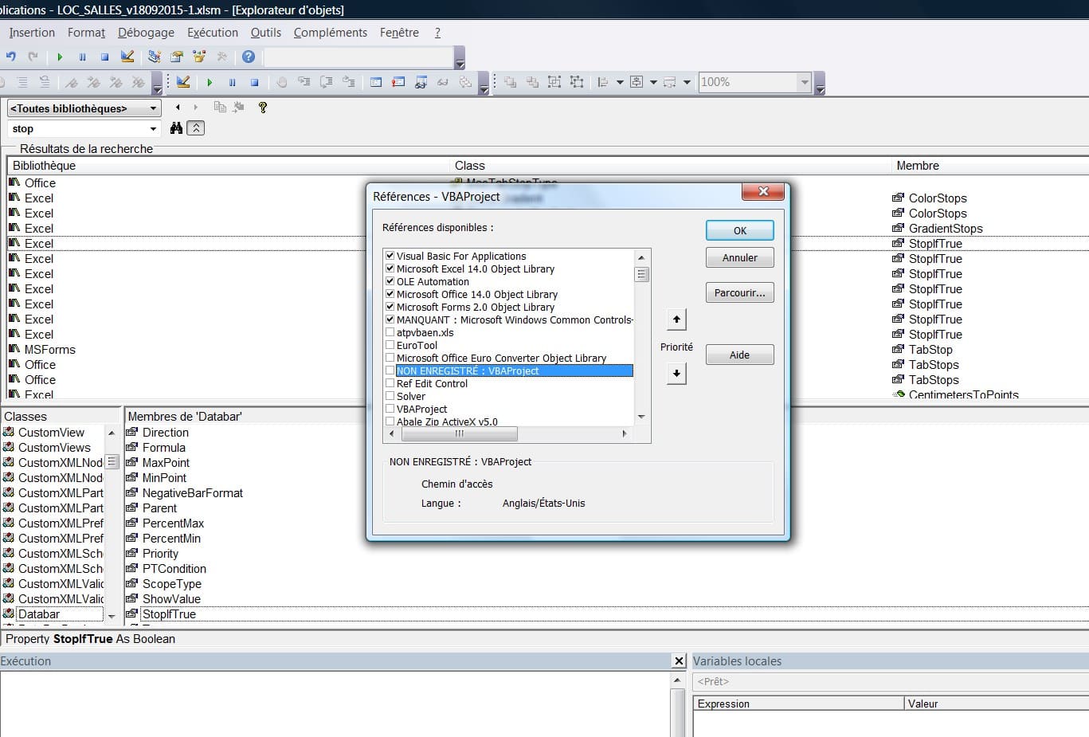
Task: Click the yellow question mark help icon
Action: 262,108
